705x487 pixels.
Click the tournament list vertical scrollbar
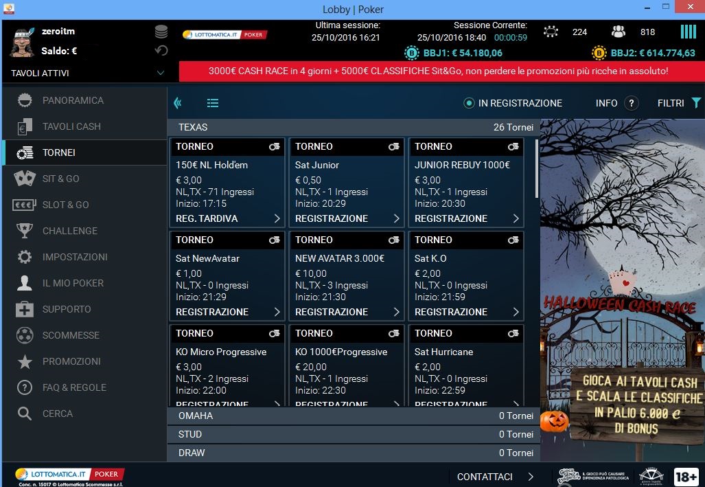536,169
